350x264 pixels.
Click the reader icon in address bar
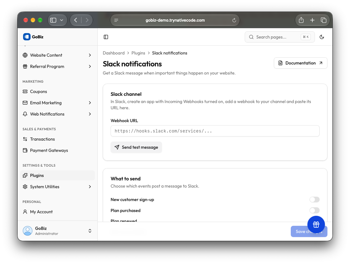click(x=116, y=20)
